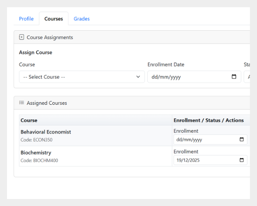Viewport: 257px width, 206px height.
Task: Open calendar picker for Behavioral Economist enrollment
Action: [242, 139]
